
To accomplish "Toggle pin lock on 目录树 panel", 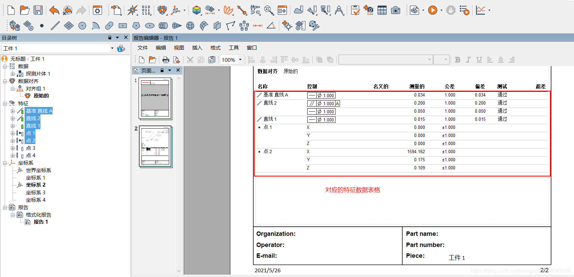I will (x=110, y=38).
